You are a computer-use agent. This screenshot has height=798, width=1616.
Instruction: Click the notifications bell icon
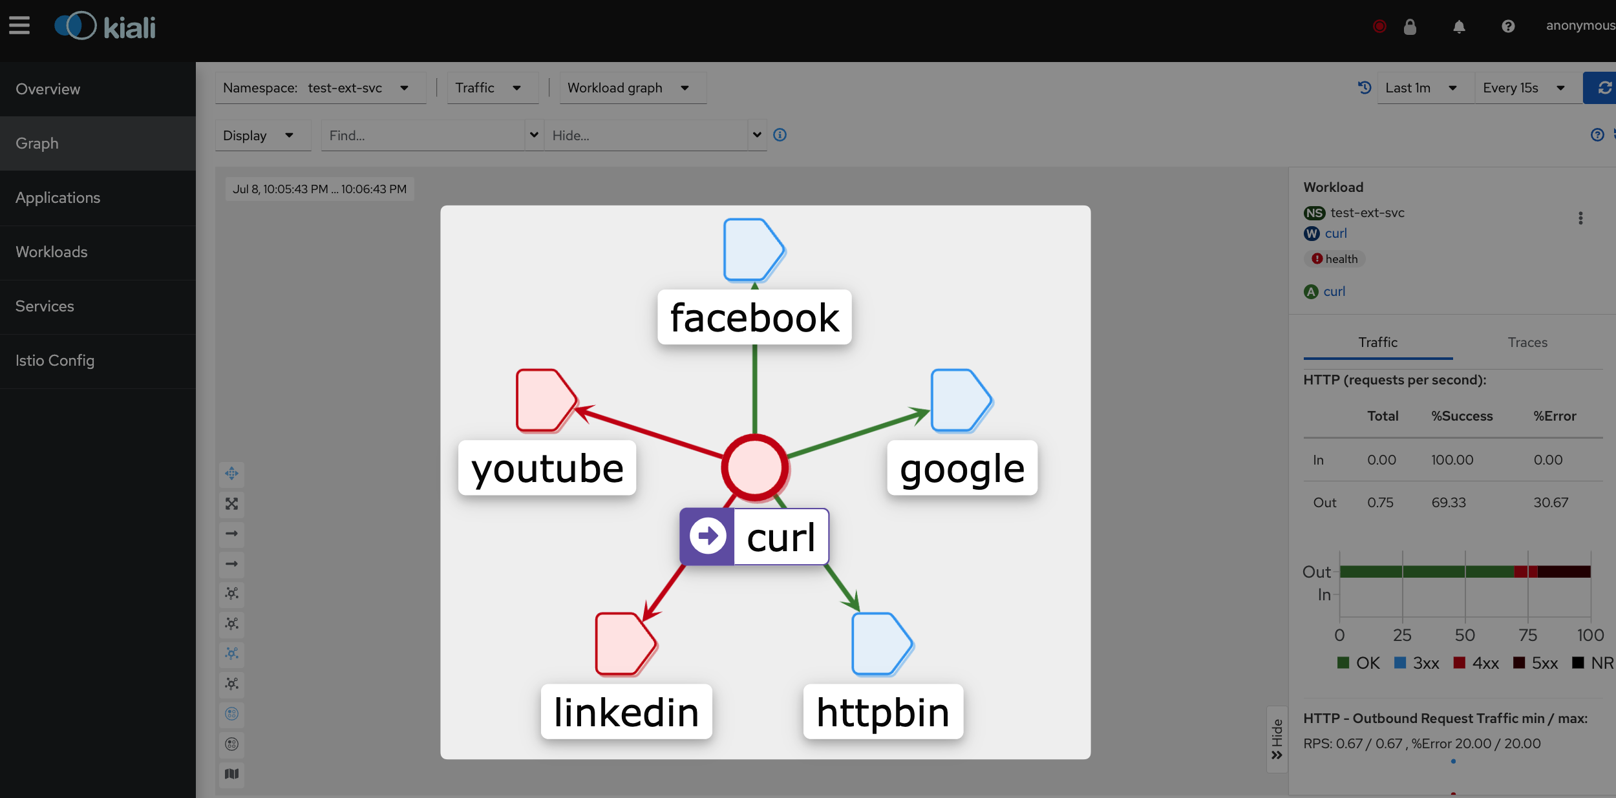(x=1459, y=26)
